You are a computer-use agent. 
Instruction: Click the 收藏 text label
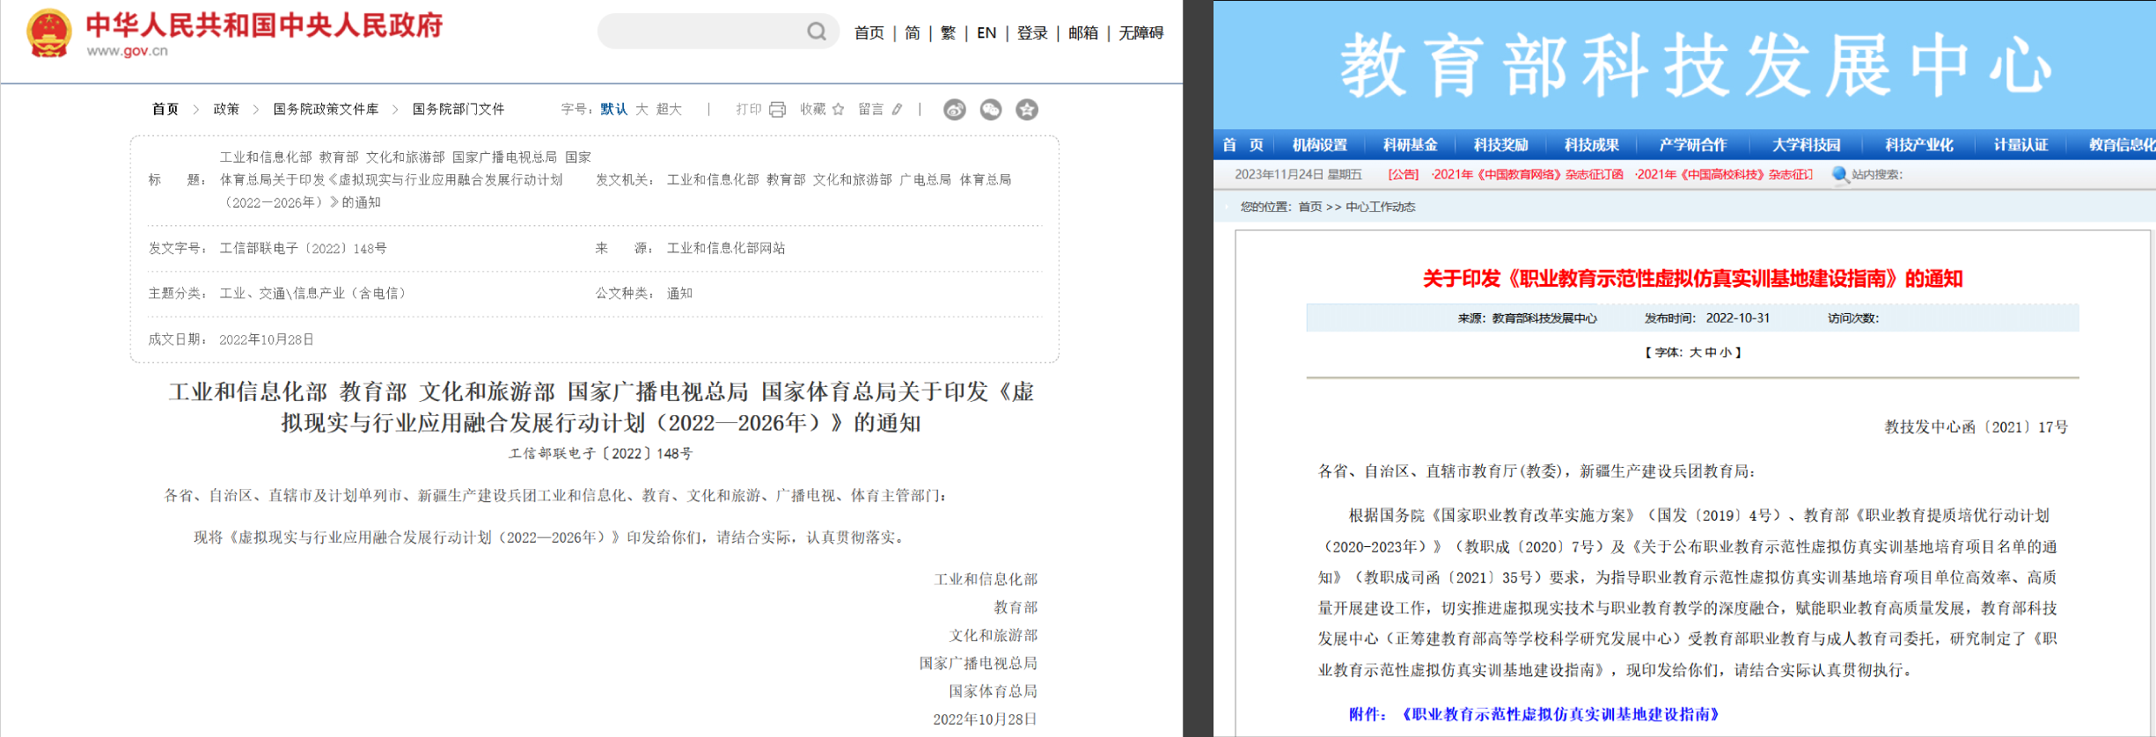[813, 109]
